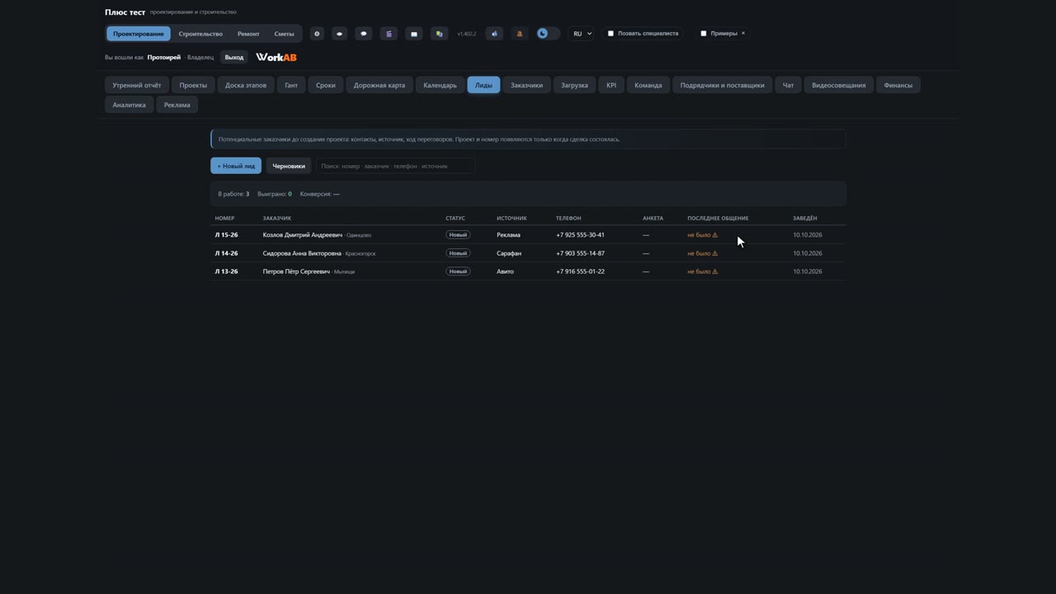Viewport: 1056px width, 594px height.
Task: Switch to the Сметы section
Action: pyautogui.click(x=284, y=34)
